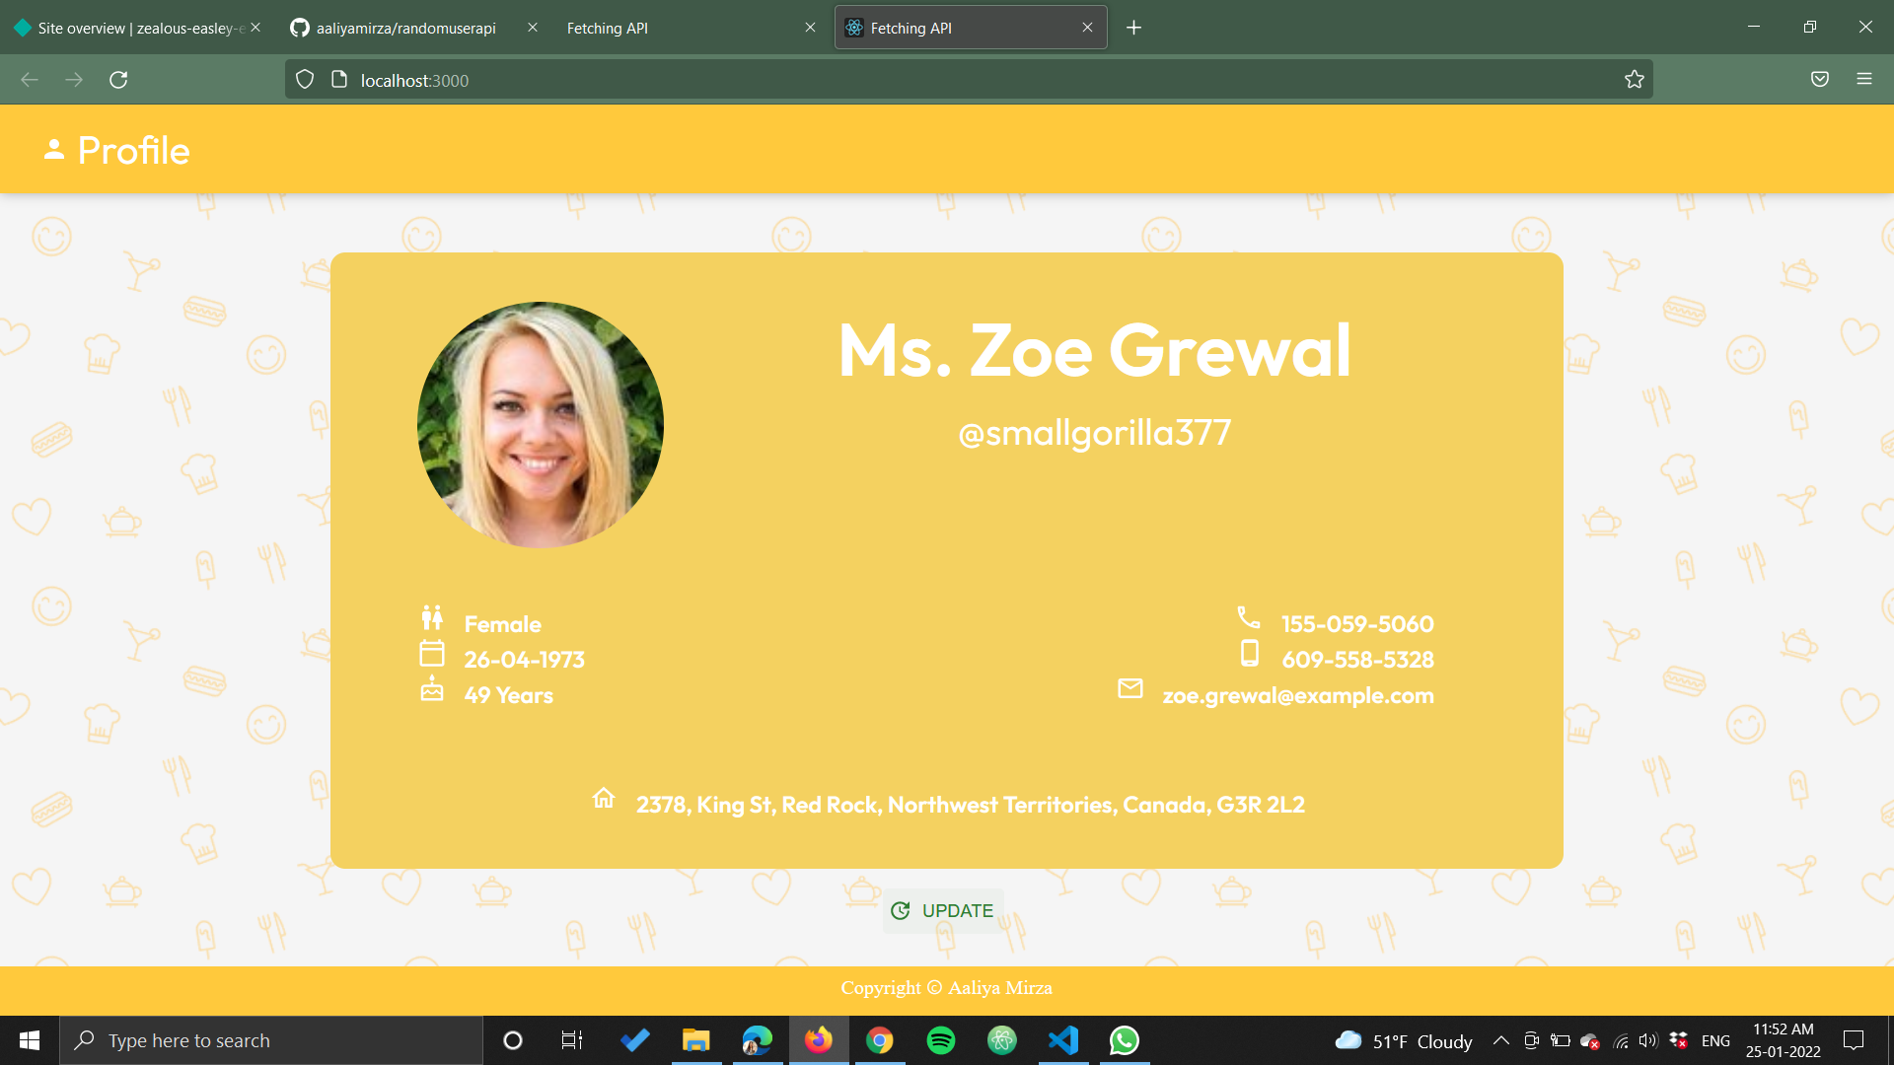This screenshot has width=1894, height=1065.
Task: Open the Firefox application menu
Action: point(1863,80)
